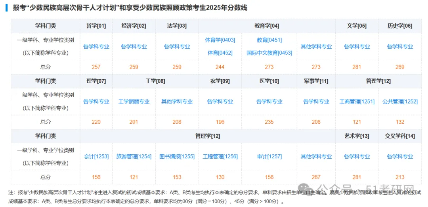Select score 201 for 工学照顾专业
Viewport: 428px width, 207px height.
134,122
